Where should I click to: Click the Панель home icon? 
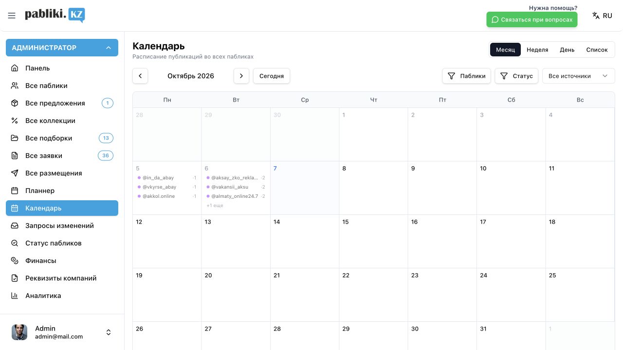(x=15, y=68)
